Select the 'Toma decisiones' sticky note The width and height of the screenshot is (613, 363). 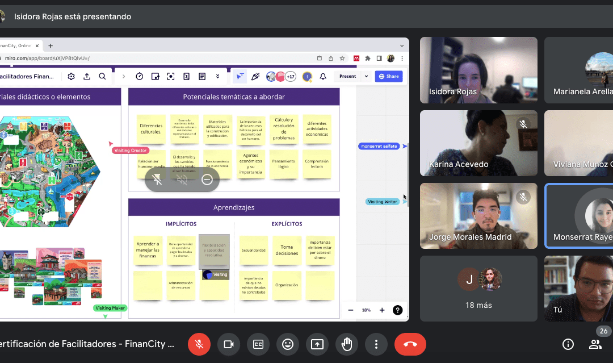tap(287, 251)
